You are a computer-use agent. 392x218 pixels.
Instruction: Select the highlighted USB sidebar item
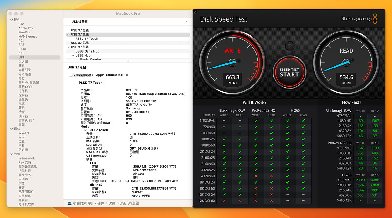(x=34, y=58)
